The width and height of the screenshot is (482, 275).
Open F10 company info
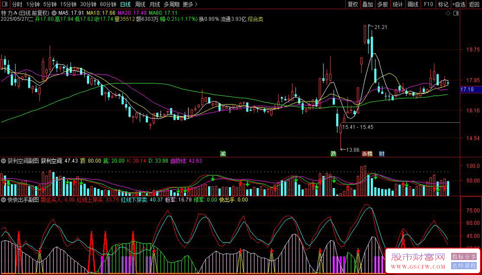pyautogui.click(x=428, y=5)
